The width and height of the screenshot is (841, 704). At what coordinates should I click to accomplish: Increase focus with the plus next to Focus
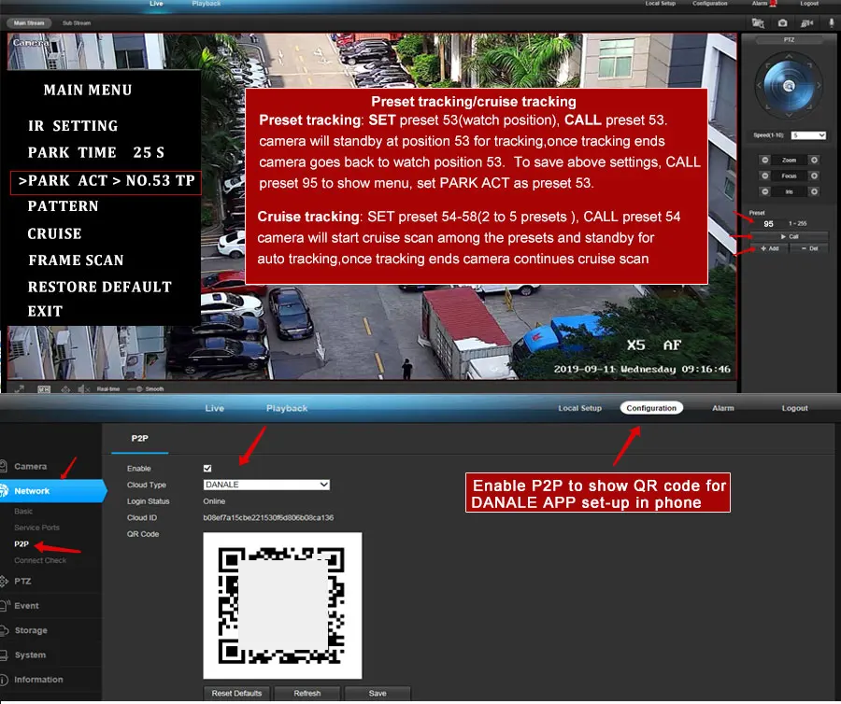814,176
